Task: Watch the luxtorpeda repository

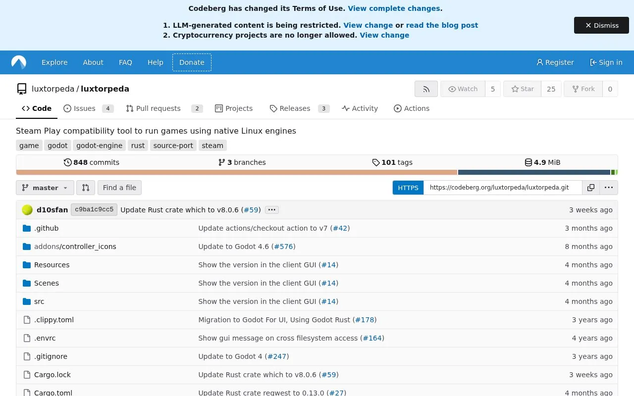Action: [x=463, y=89]
